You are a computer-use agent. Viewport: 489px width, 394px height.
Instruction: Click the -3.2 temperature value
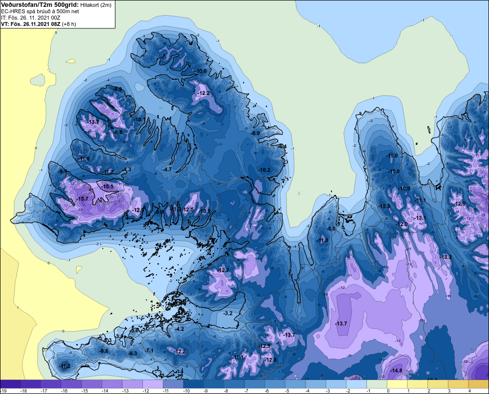228,313
